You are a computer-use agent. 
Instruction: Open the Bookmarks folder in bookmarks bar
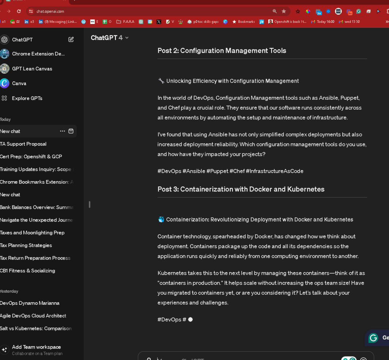point(244,22)
